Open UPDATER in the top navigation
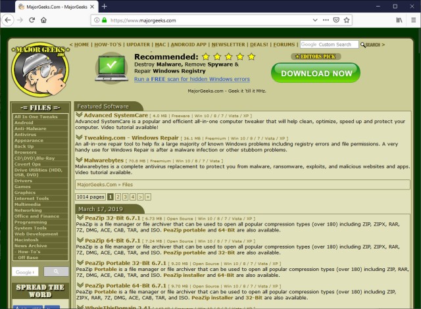 tap(138, 45)
